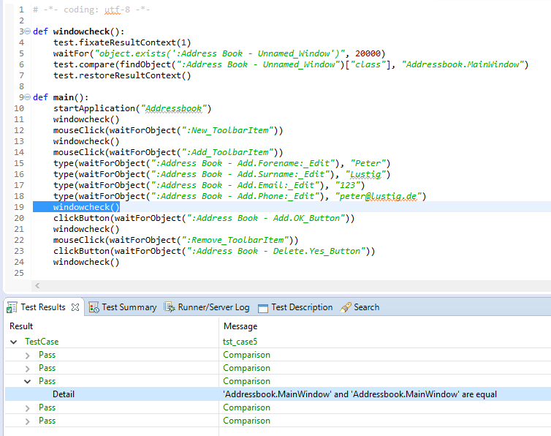Image resolution: width=551 pixels, height=436 pixels.
Task: Click the Search tab magnifier icon
Action: click(x=346, y=307)
